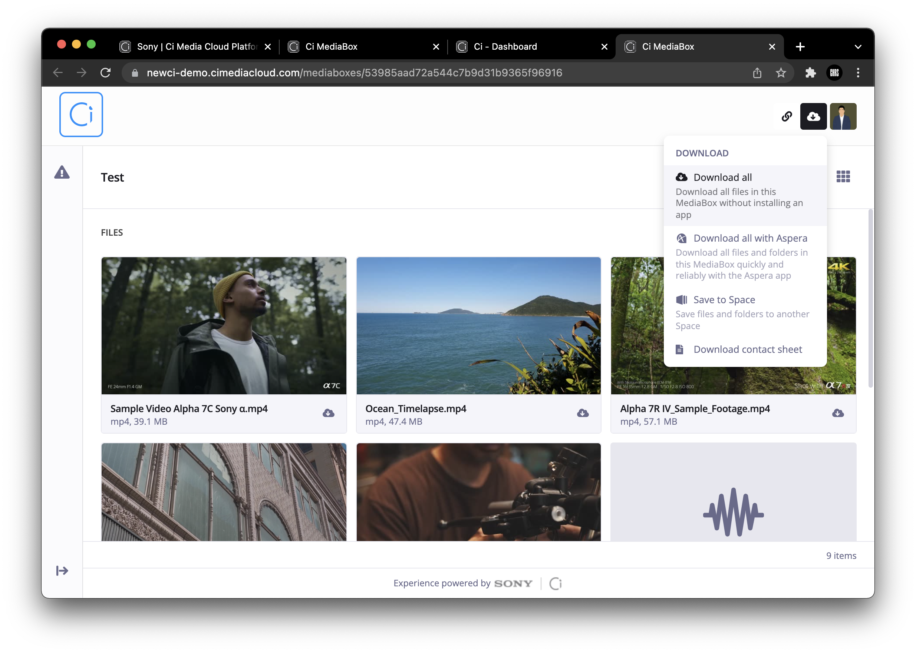Click the page vertical scrollbar

click(x=870, y=298)
